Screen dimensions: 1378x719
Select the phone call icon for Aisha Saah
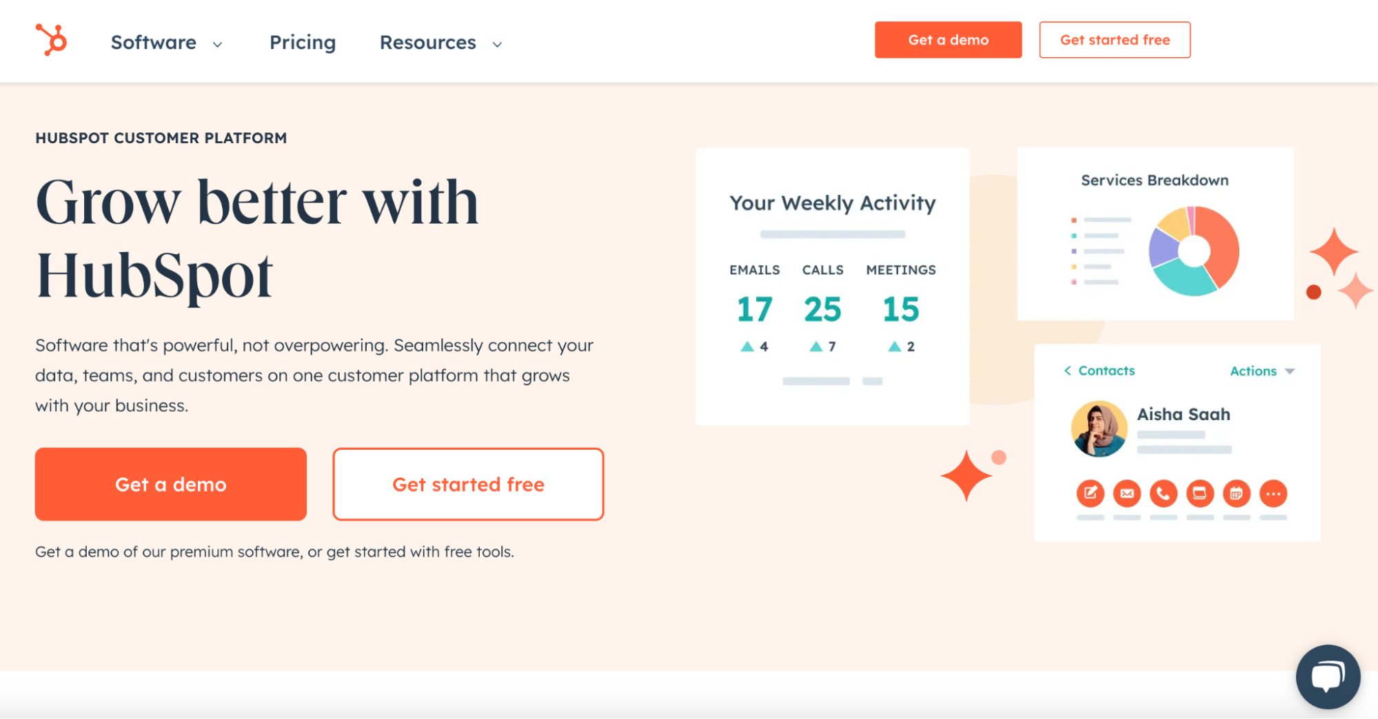pos(1163,494)
